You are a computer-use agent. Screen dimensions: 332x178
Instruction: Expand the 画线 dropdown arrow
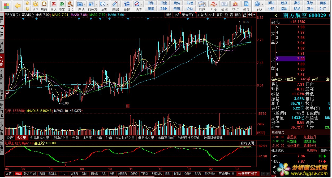[x=119, y=4]
